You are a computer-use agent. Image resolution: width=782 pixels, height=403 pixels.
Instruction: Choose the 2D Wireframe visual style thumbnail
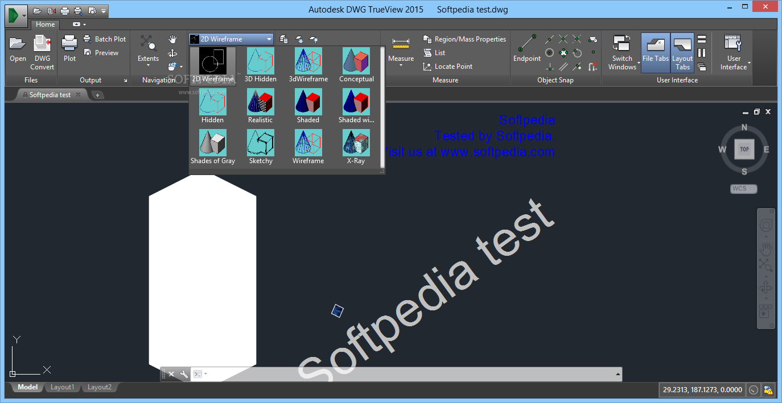[213, 65]
